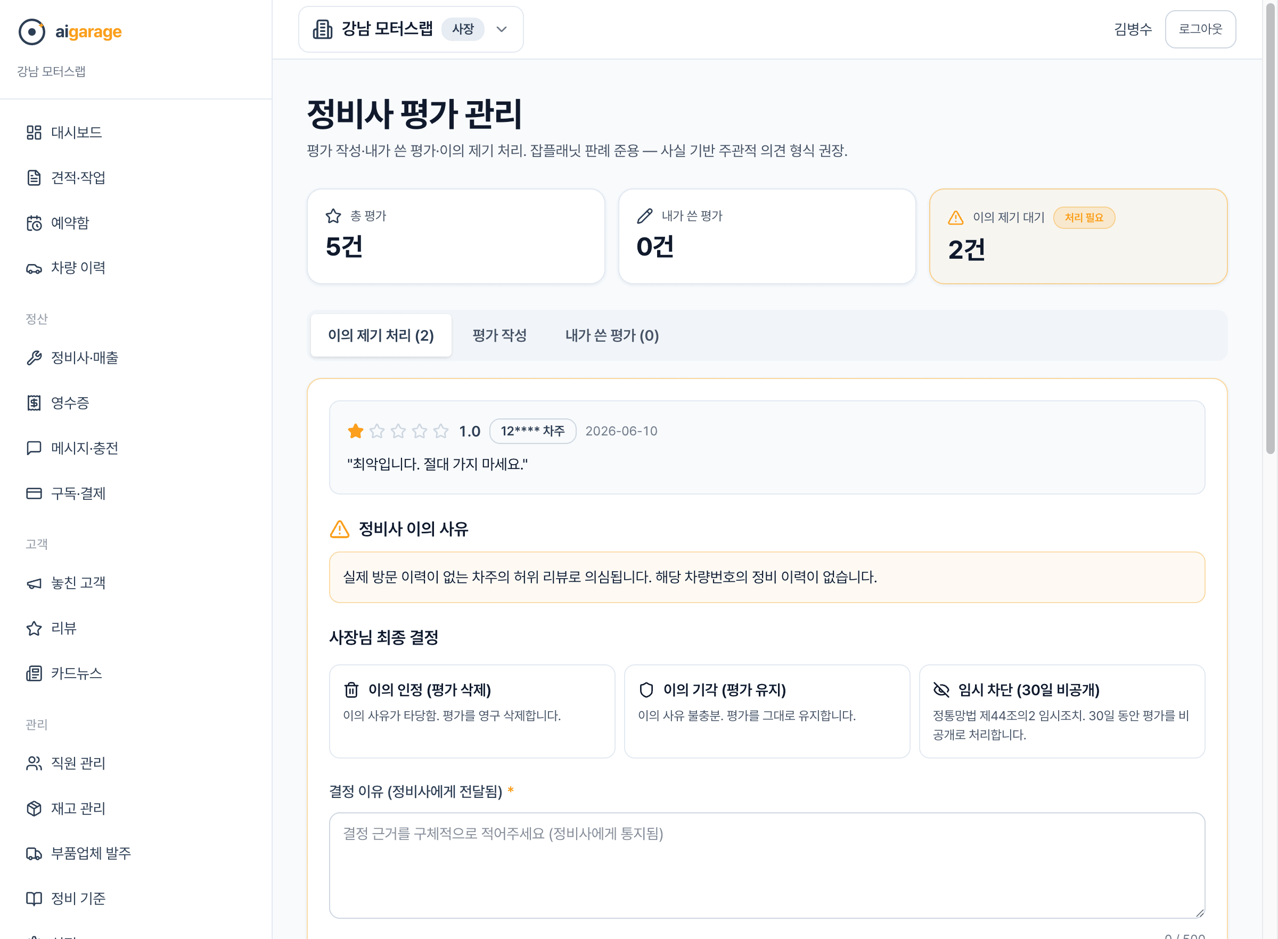Click the shield icon in 이의 기각 option

(x=646, y=690)
